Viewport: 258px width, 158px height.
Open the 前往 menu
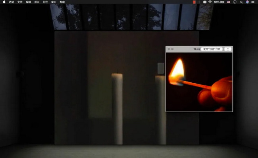coord(45,2)
